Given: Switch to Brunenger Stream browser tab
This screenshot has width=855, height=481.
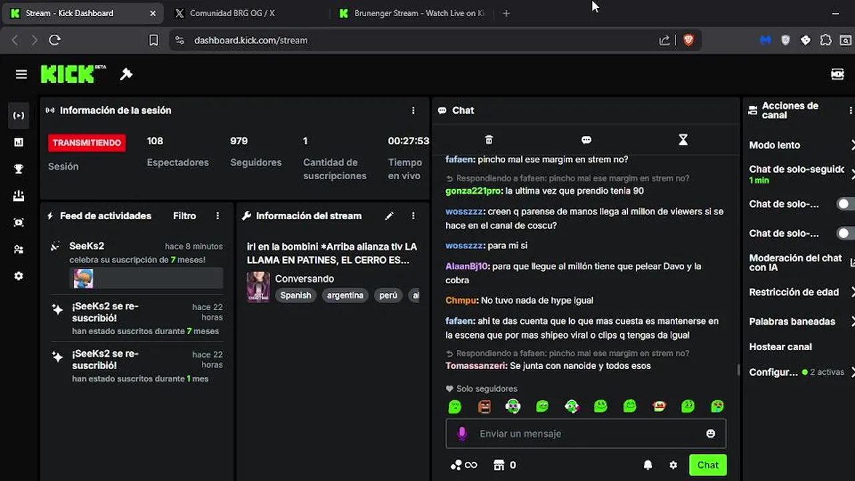Looking at the screenshot, I should click(412, 13).
